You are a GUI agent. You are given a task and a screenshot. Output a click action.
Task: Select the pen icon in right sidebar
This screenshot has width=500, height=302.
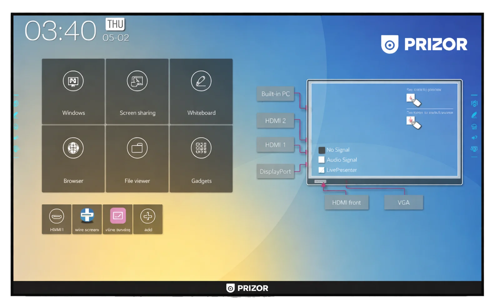tap(474, 115)
